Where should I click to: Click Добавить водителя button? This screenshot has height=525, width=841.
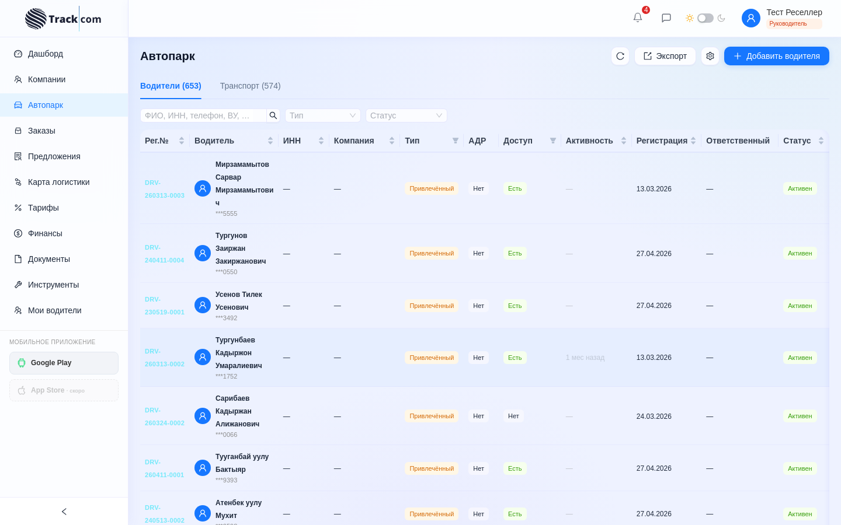(777, 56)
